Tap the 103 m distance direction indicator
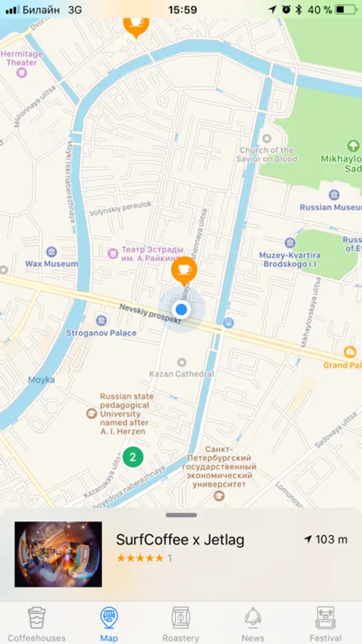 [x=326, y=540]
